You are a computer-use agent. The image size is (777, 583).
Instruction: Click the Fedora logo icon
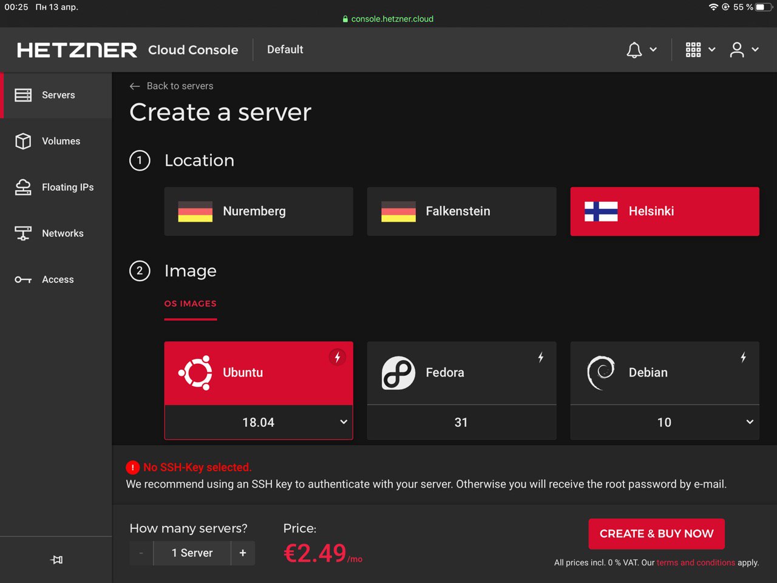pyautogui.click(x=398, y=373)
